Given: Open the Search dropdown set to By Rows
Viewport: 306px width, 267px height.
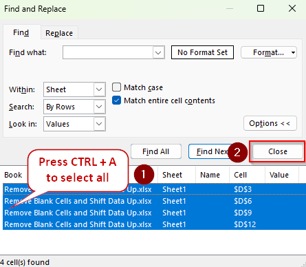Looking at the screenshot, I should 74,107.
